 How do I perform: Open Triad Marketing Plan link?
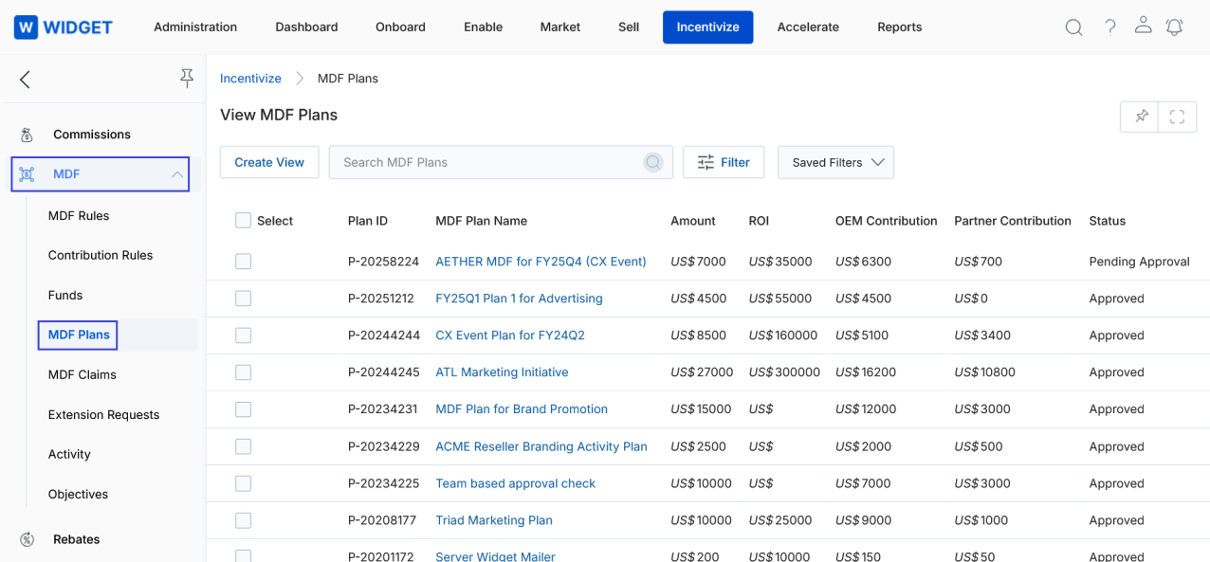(494, 520)
